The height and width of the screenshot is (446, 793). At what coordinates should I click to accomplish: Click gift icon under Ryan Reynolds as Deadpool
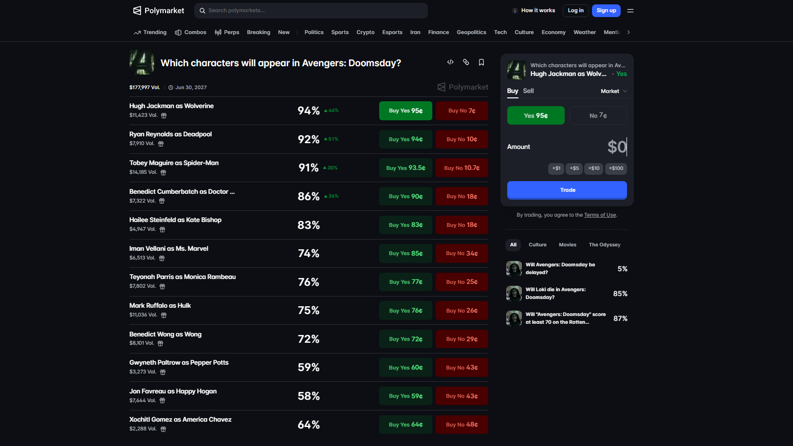161,144
